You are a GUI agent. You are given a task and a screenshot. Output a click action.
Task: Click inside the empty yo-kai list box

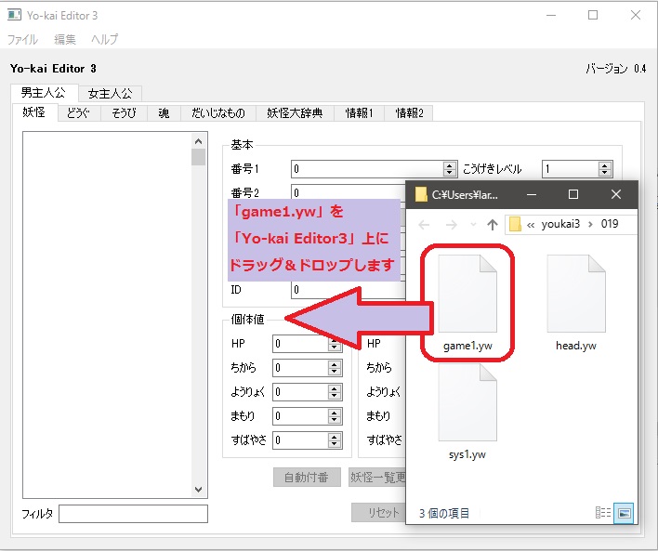click(x=107, y=315)
